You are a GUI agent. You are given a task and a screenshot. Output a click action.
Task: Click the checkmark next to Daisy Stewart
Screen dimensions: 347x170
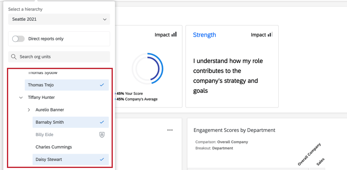(102, 159)
